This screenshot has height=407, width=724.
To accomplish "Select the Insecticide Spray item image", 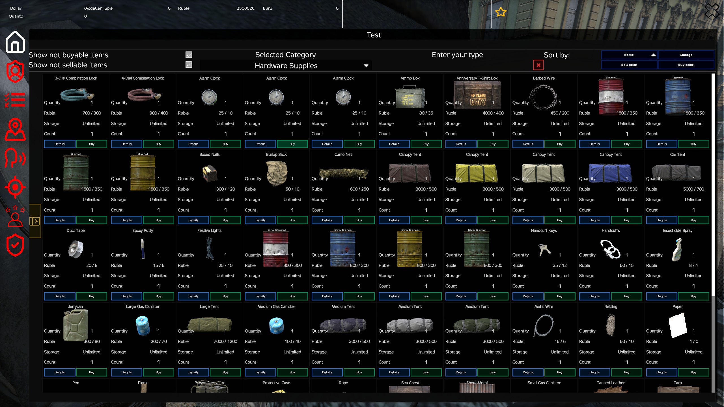I will coord(677,250).
